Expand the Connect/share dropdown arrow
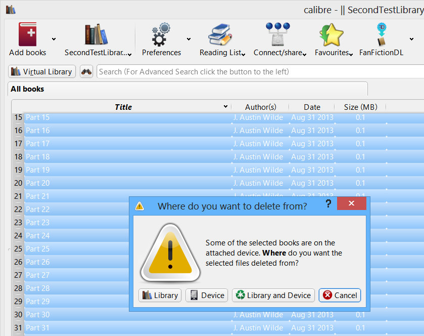Viewport: 424px width, 336px height. [x=304, y=55]
